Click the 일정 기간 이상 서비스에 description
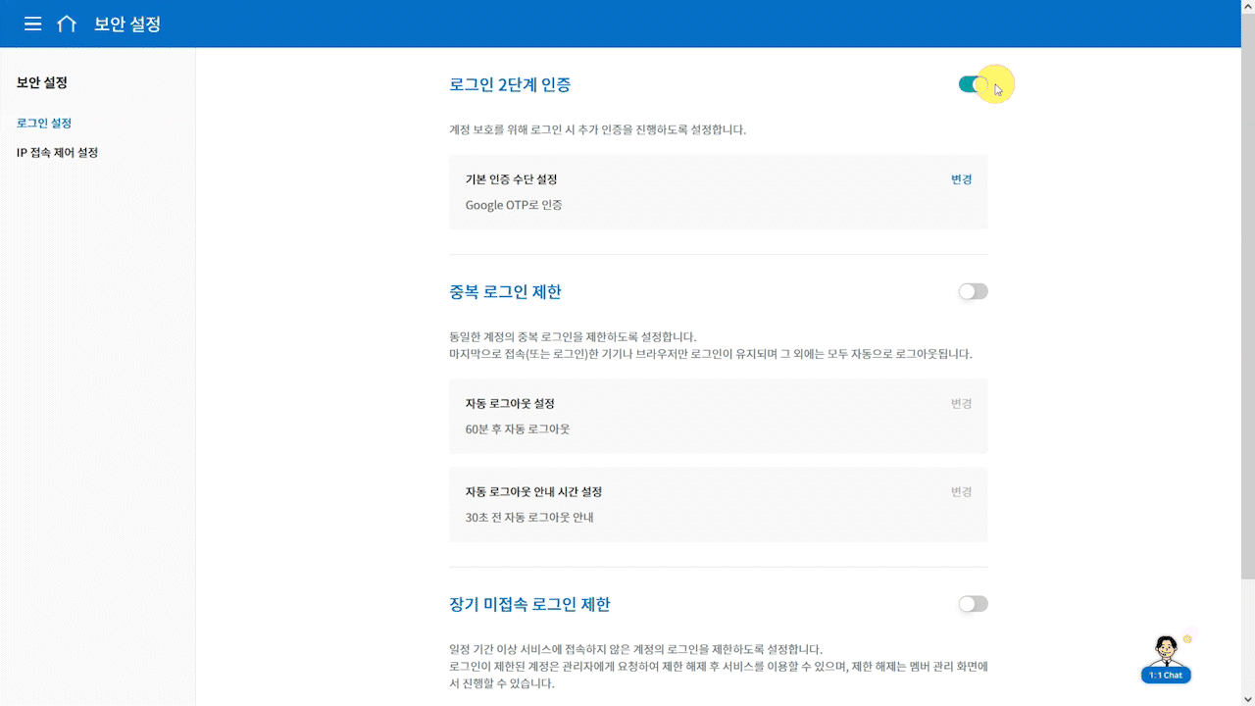 pos(718,666)
